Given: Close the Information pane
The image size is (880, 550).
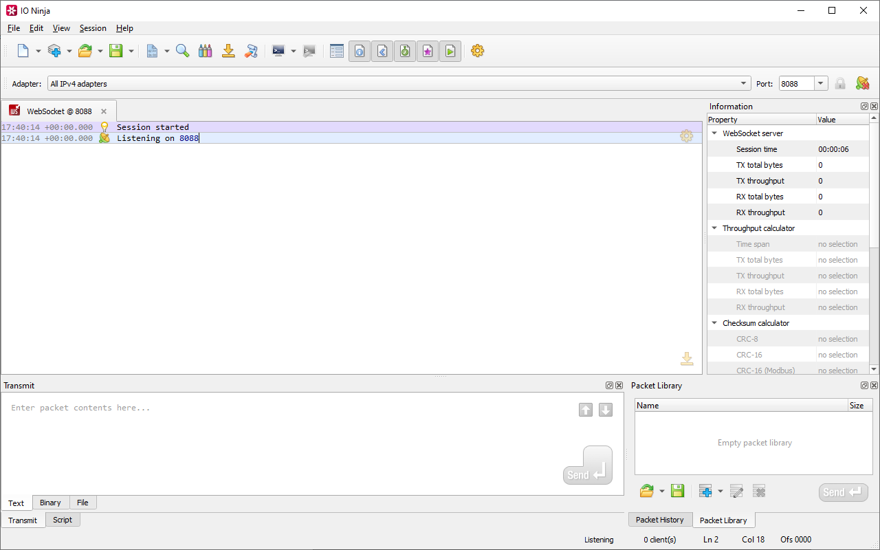Looking at the screenshot, I should 874,107.
